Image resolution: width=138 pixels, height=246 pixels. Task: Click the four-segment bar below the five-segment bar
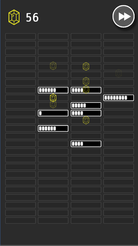[x=86, y=113]
